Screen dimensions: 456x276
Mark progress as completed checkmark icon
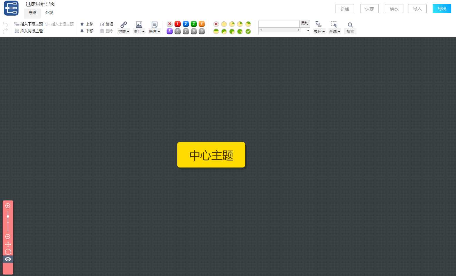pos(248,31)
